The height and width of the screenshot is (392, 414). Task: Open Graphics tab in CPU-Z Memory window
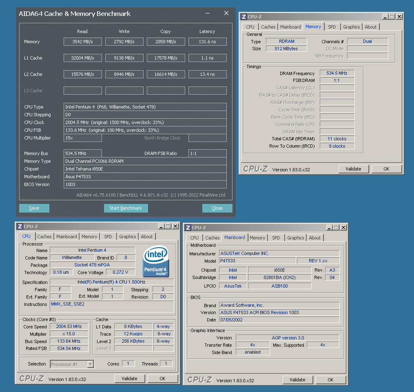click(x=352, y=27)
